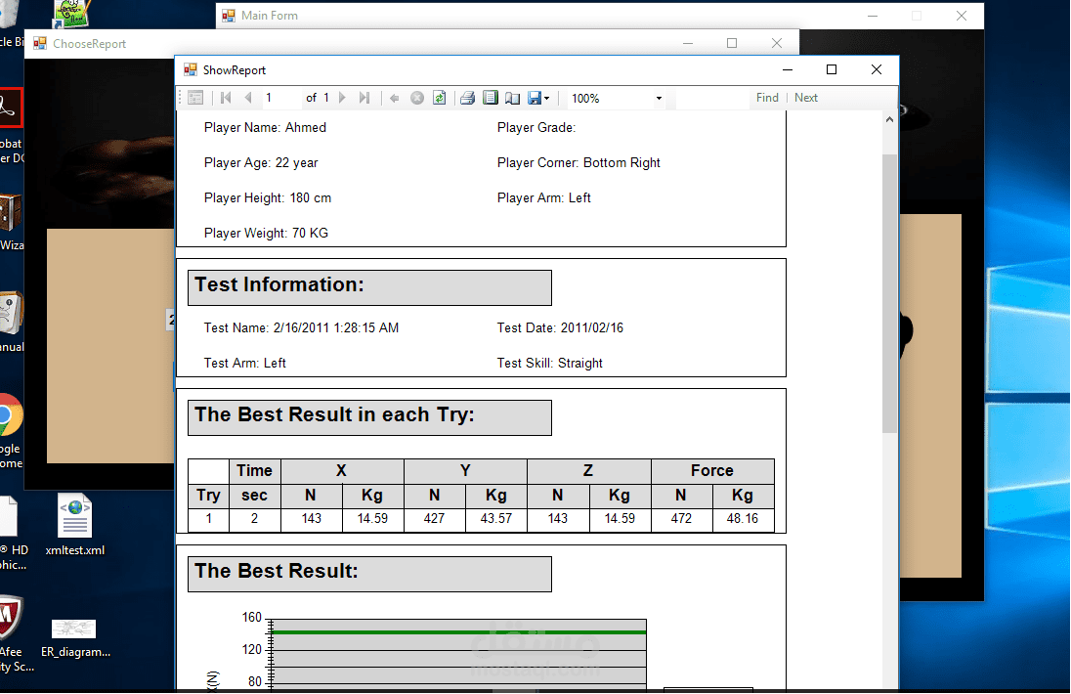Screen dimensions: 1071x694
Task: Click scroll up arrow of report viewer
Action: 888,119
